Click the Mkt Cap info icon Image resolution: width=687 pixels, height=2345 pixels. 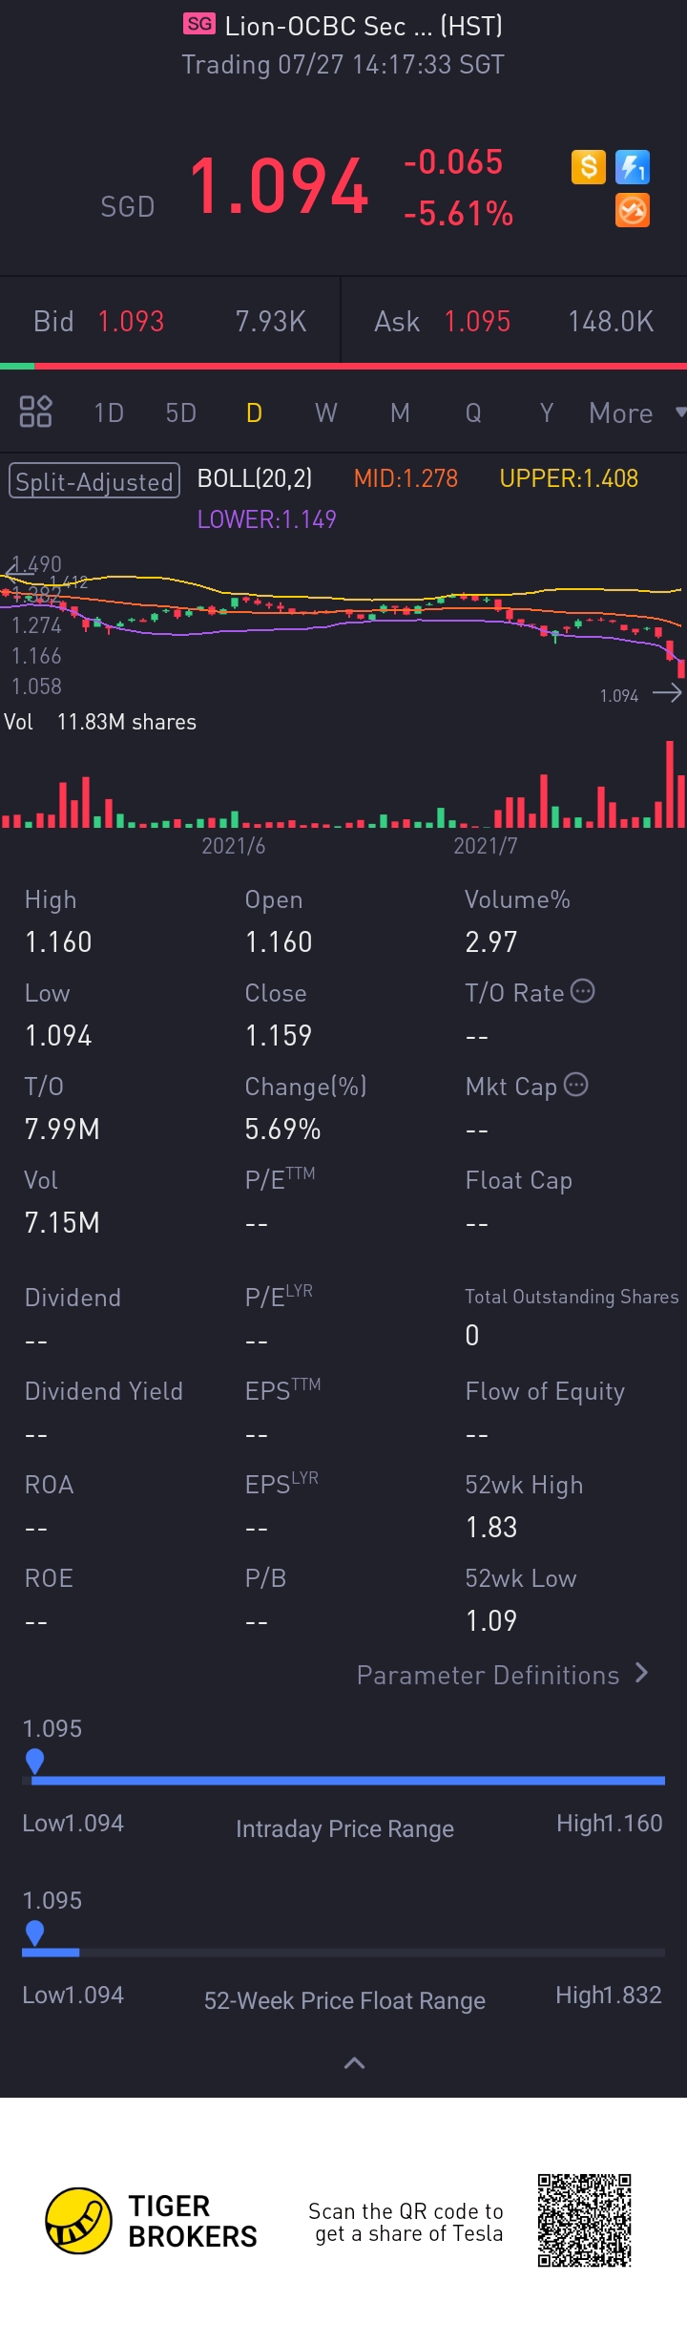click(576, 1085)
